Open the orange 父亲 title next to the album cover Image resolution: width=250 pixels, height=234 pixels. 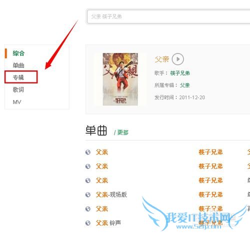pos(162,59)
